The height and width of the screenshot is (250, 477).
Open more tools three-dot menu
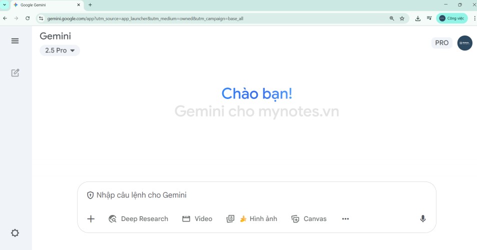click(345, 219)
